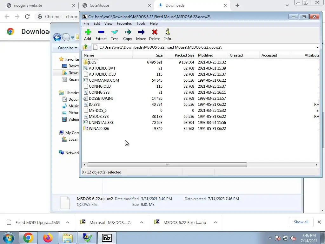Click Show all downloads button
Viewport: 325px width, 244px height.
point(301,222)
